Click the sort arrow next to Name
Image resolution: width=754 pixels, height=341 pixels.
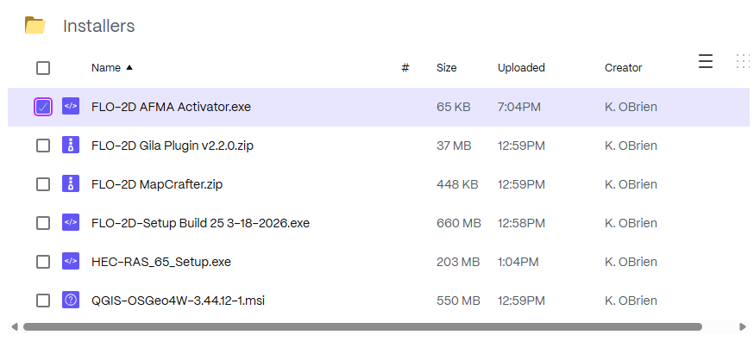(129, 68)
